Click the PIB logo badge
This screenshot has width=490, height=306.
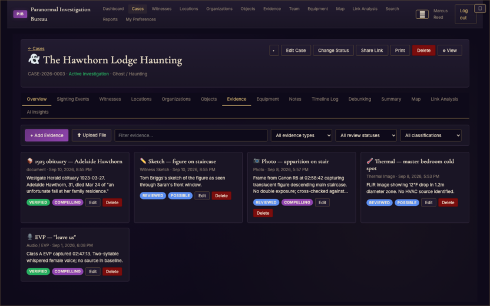[20, 14]
